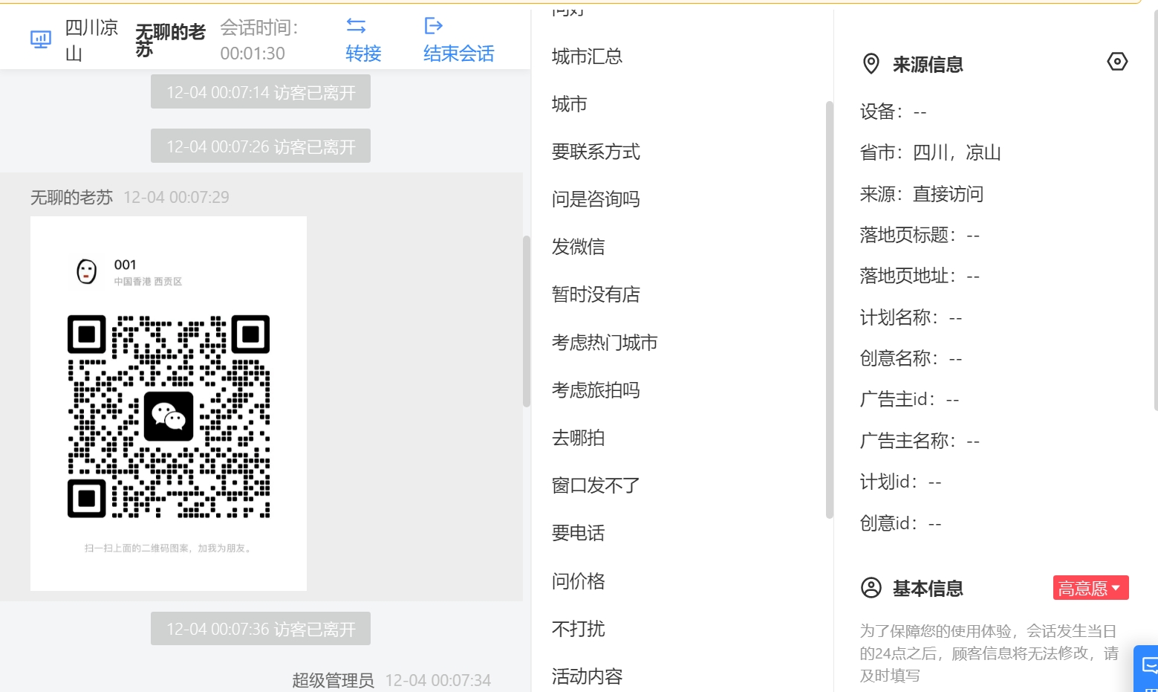This screenshot has width=1158, height=692.
Task: Choose quick reply 活动内容
Action: [587, 676]
